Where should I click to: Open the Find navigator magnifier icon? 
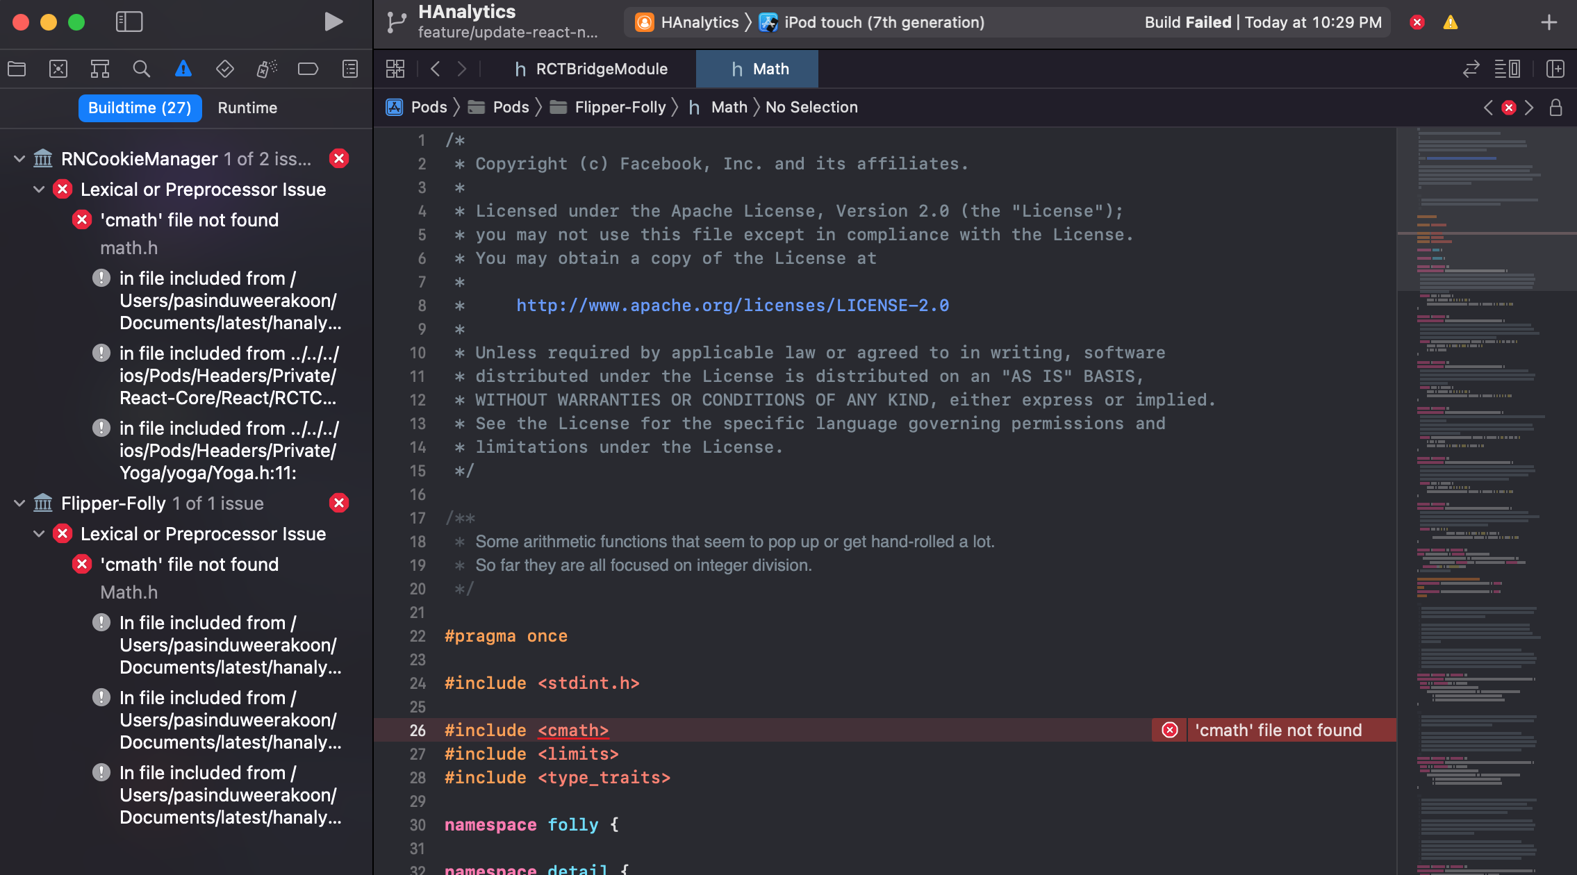coord(141,69)
